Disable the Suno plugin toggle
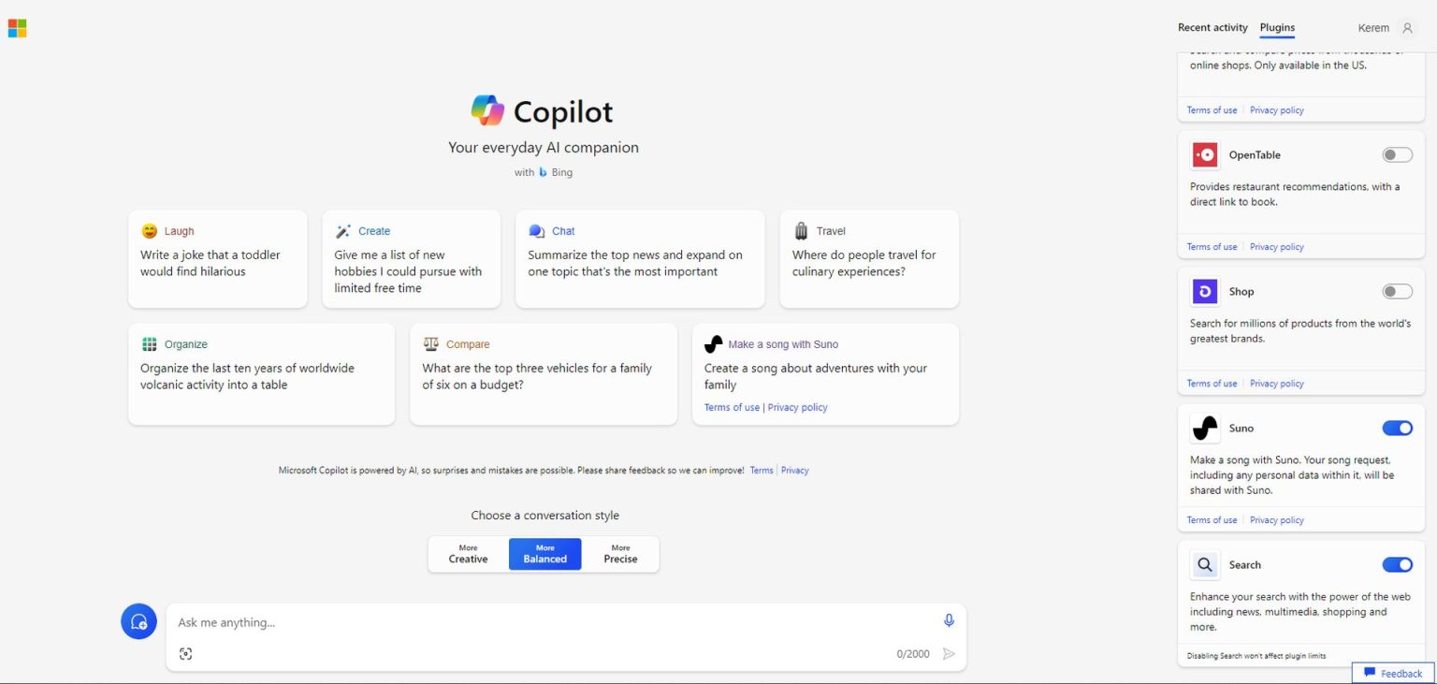 [x=1397, y=428]
